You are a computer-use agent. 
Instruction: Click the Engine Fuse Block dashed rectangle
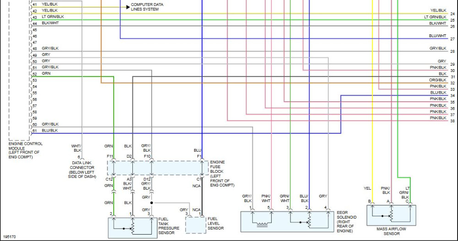click(x=158, y=168)
